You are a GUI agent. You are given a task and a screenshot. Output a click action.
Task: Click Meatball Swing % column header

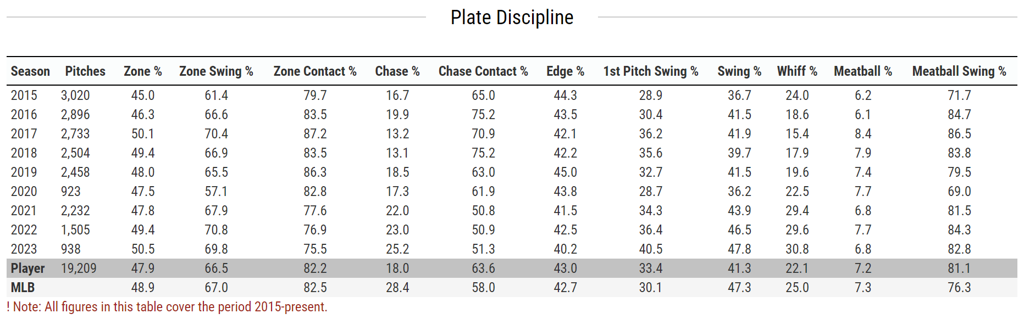point(959,71)
